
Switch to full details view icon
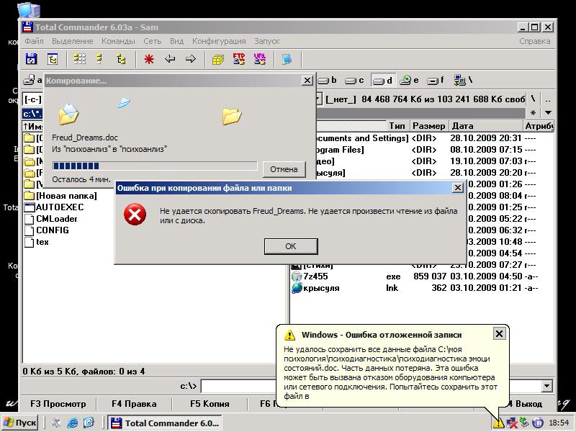click(x=99, y=59)
